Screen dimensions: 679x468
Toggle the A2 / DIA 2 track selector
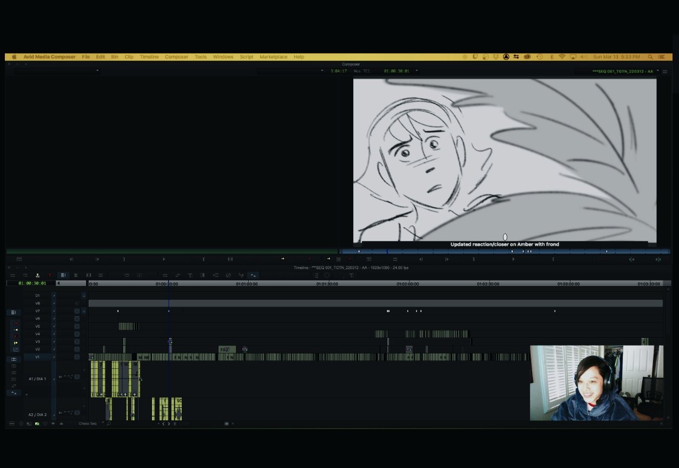[x=37, y=414]
